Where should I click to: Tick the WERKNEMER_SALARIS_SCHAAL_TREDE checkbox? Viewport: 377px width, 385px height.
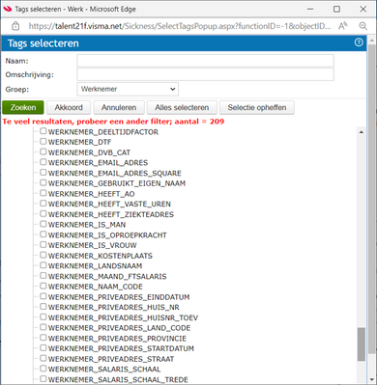(43, 379)
